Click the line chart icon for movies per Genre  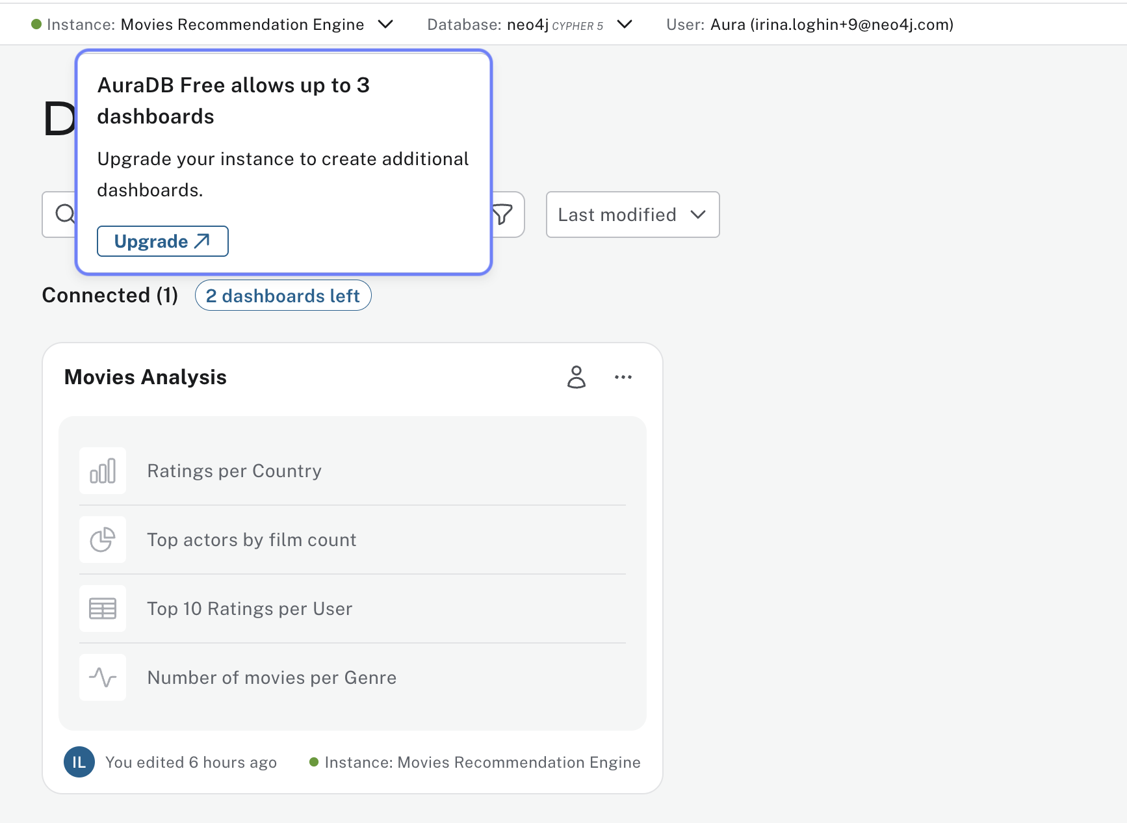click(103, 677)
